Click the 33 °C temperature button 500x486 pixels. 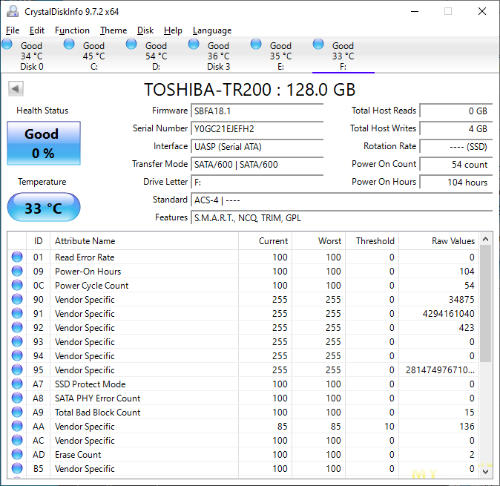pyautogui.click(x=43, y=208)
